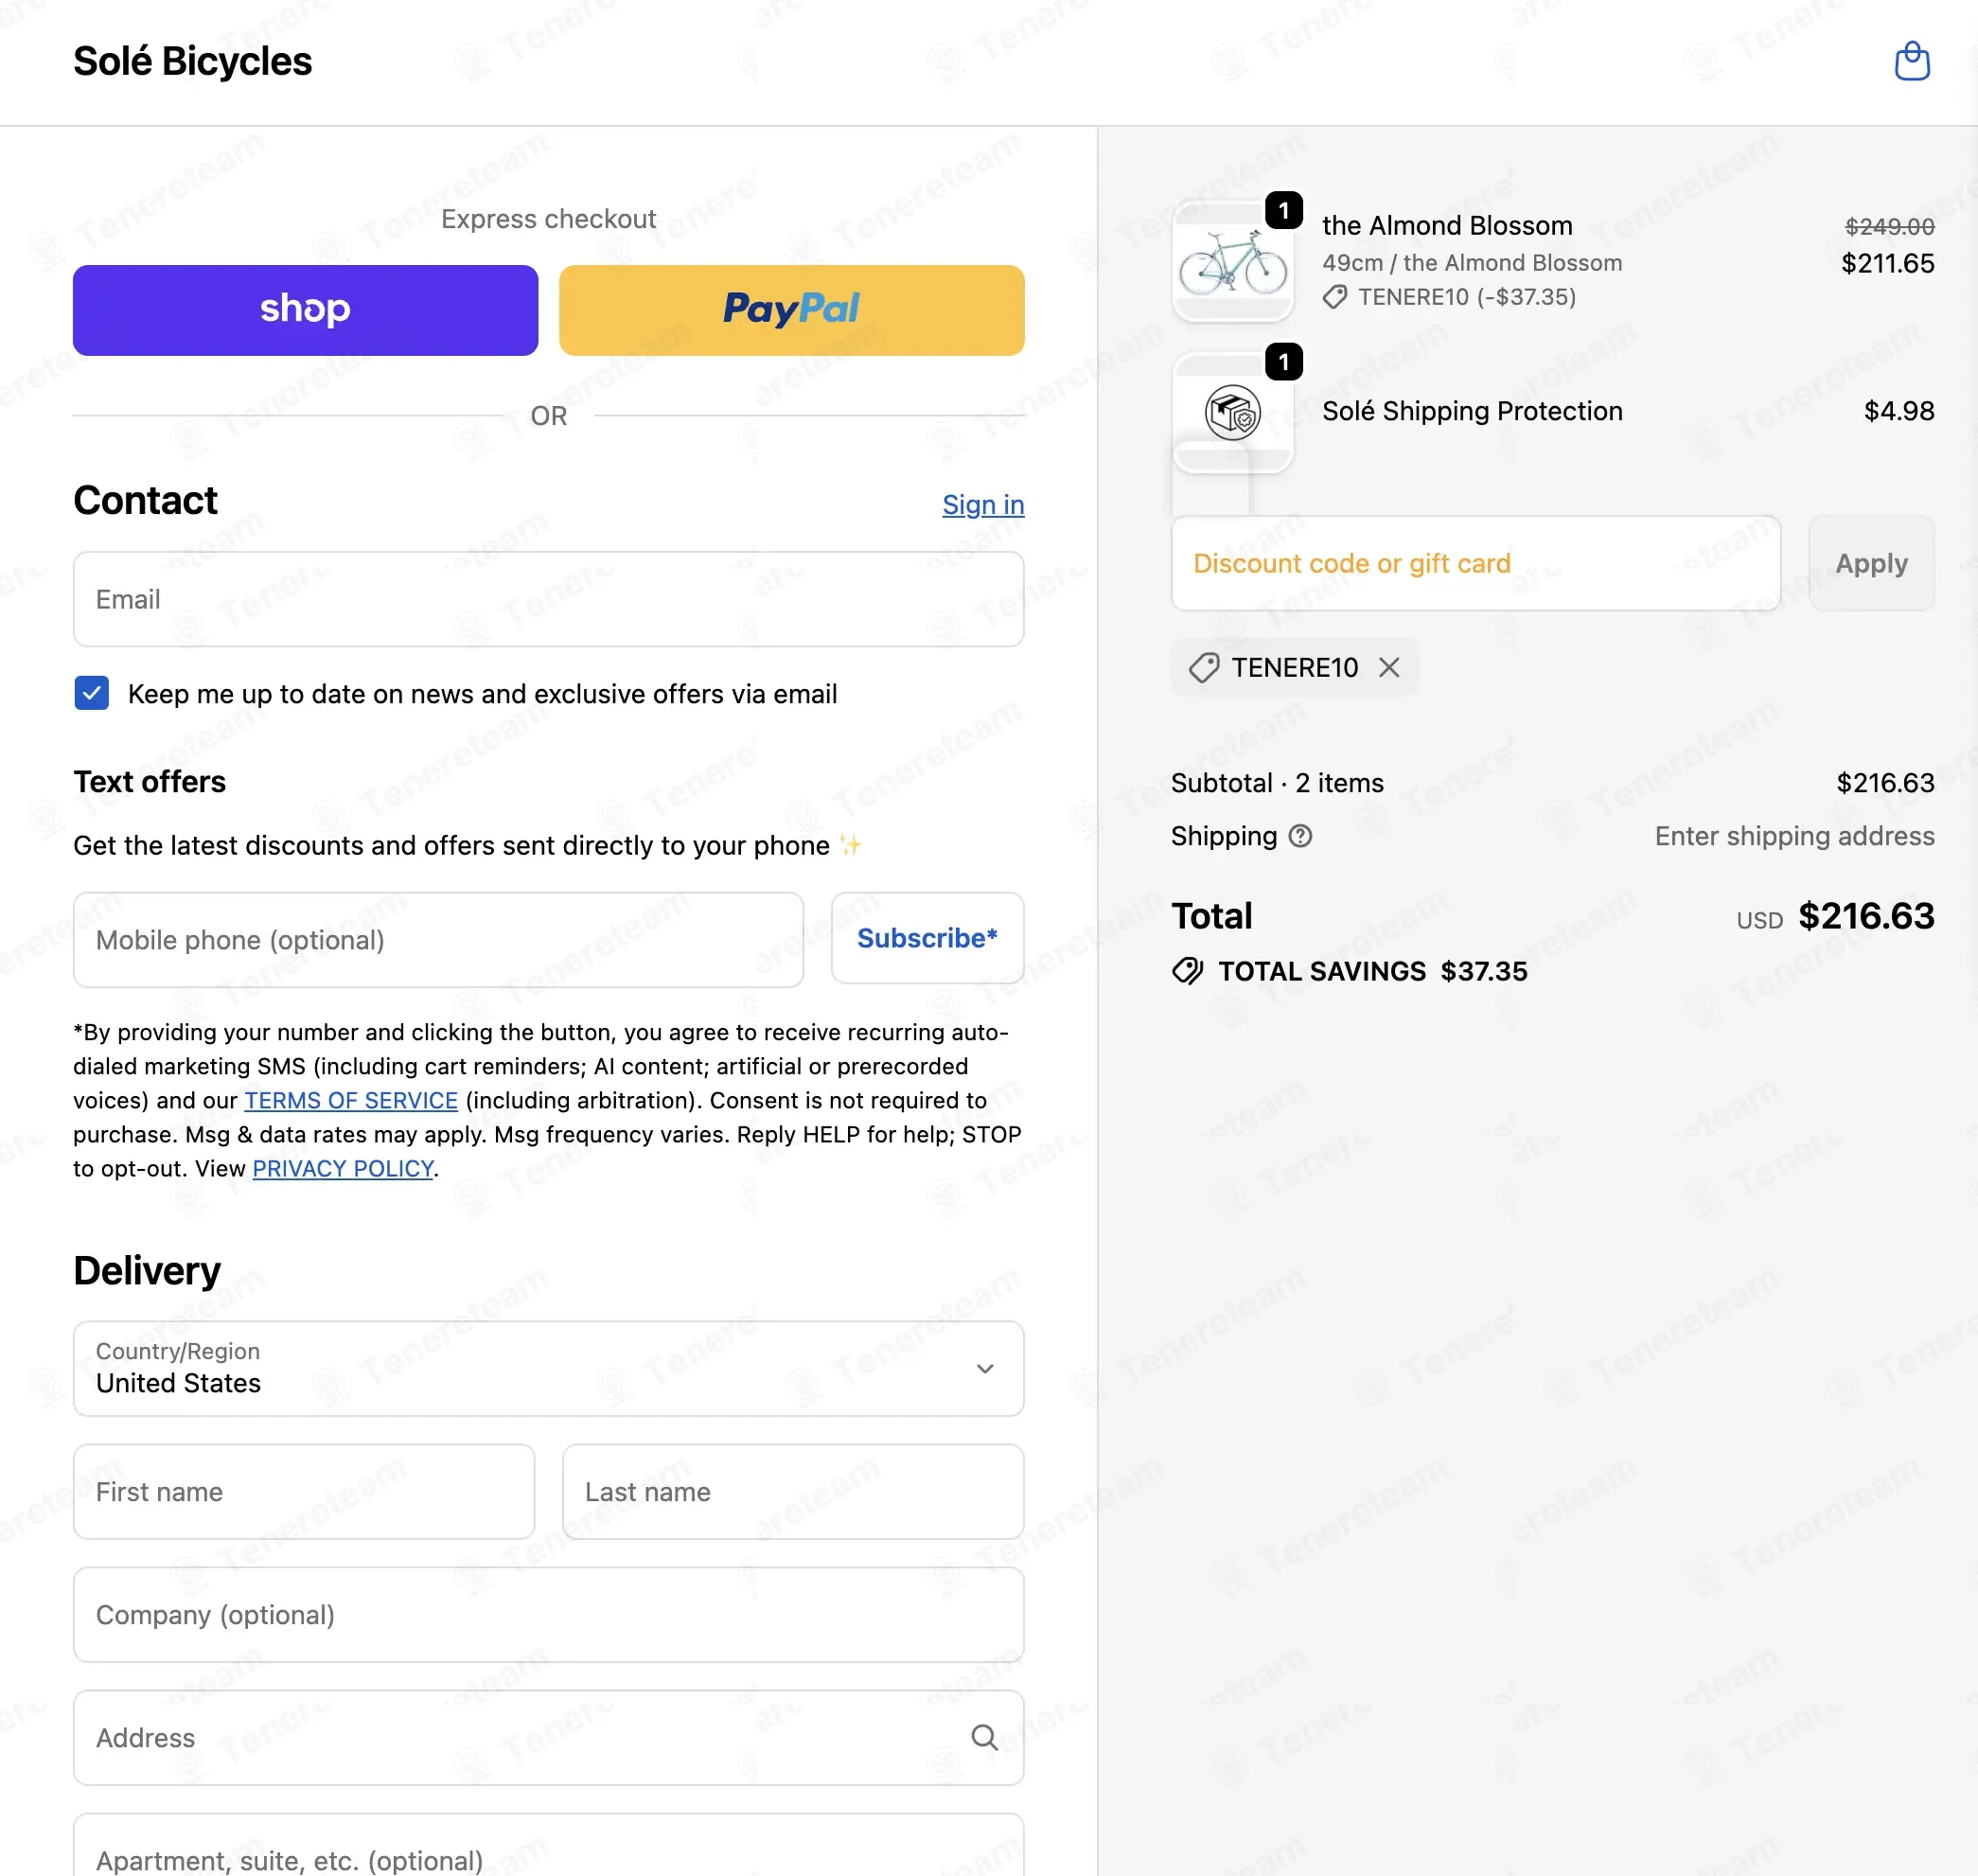Uncheck the email news and offers checkbox
Image resolution: width=1978 pixels, height=1876 pixels.
click(x=92, y=693)
